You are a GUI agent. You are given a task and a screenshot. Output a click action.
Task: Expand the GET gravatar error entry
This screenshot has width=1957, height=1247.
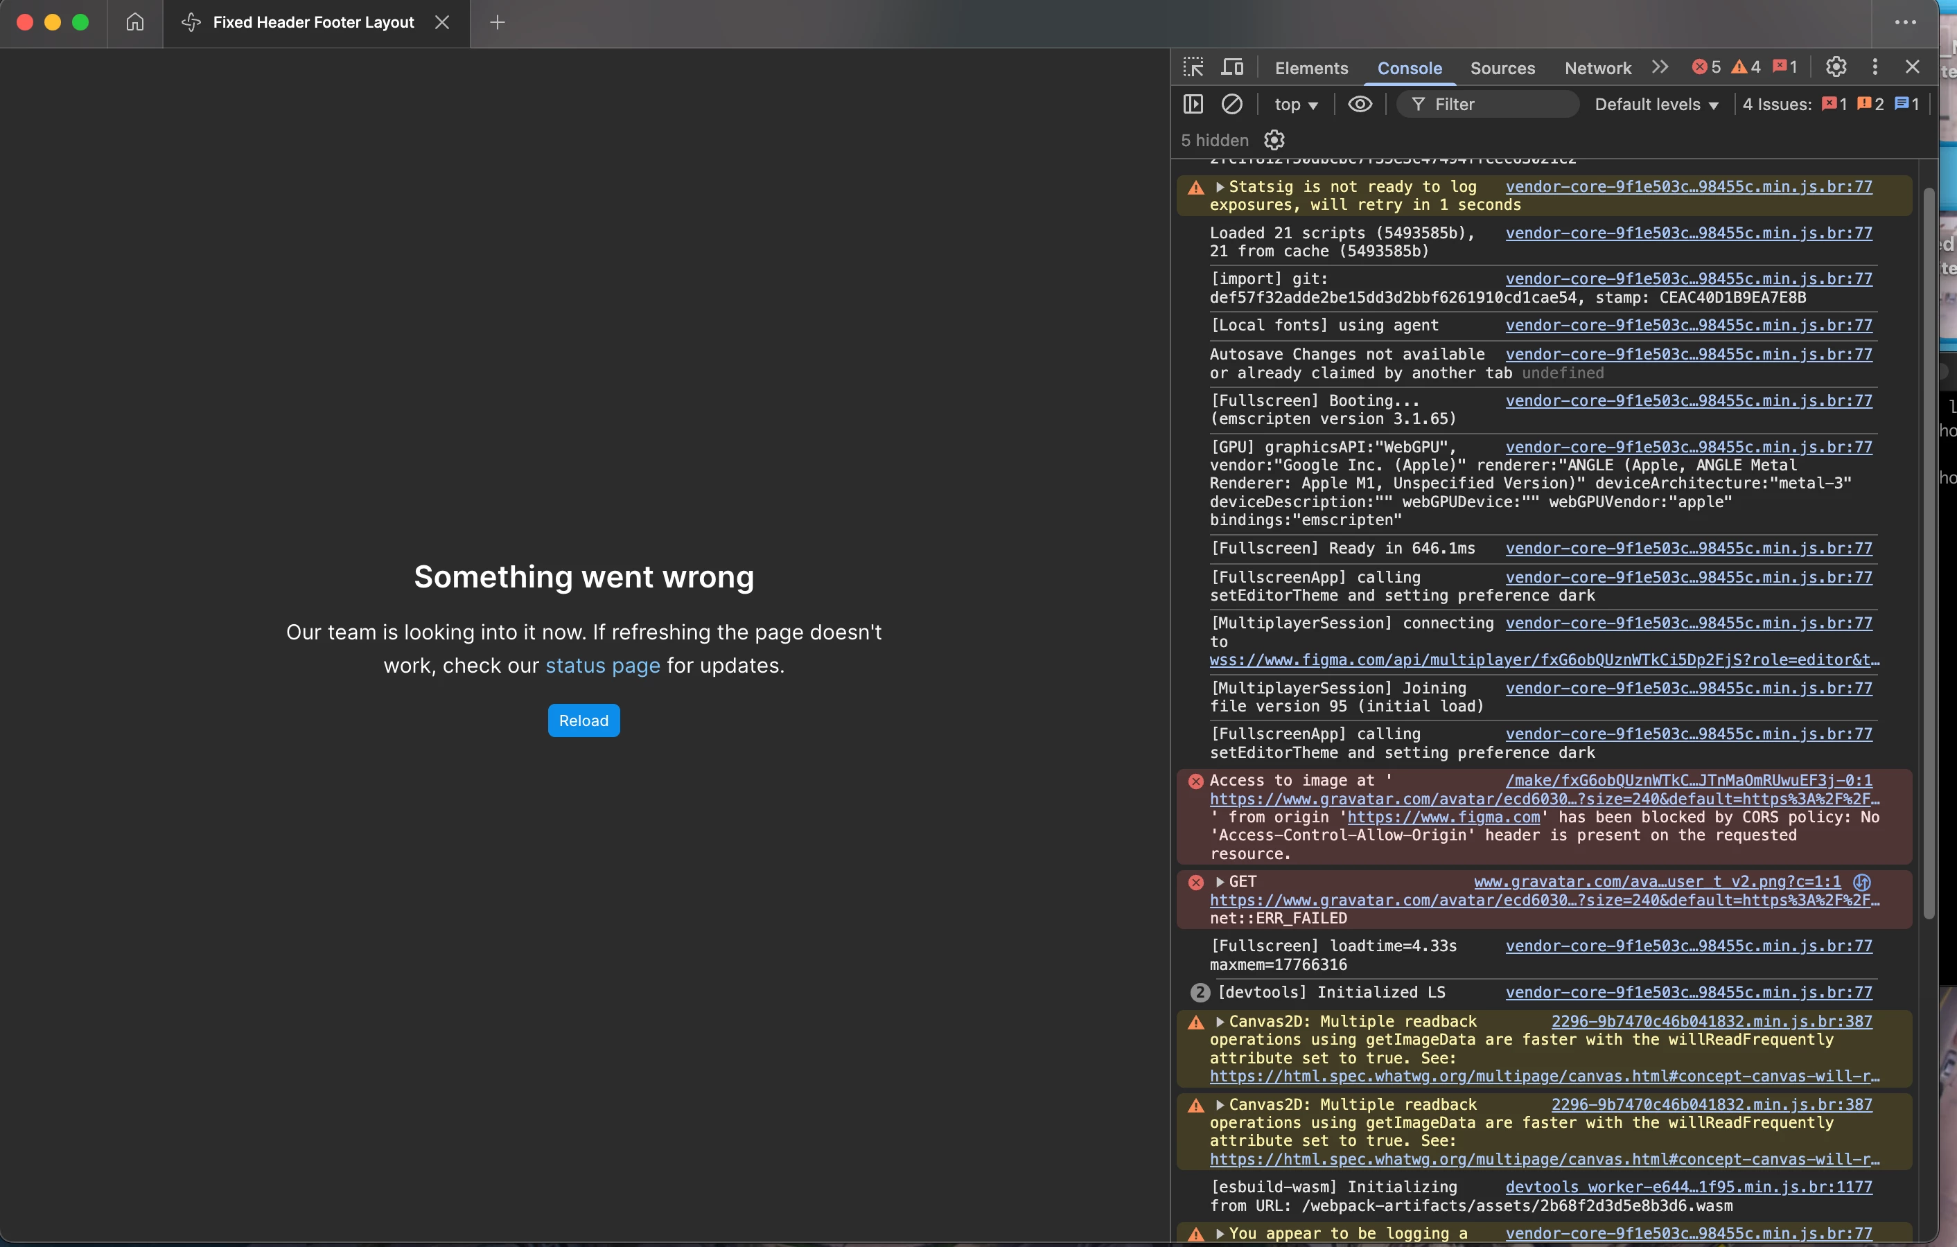[1220, 881]
